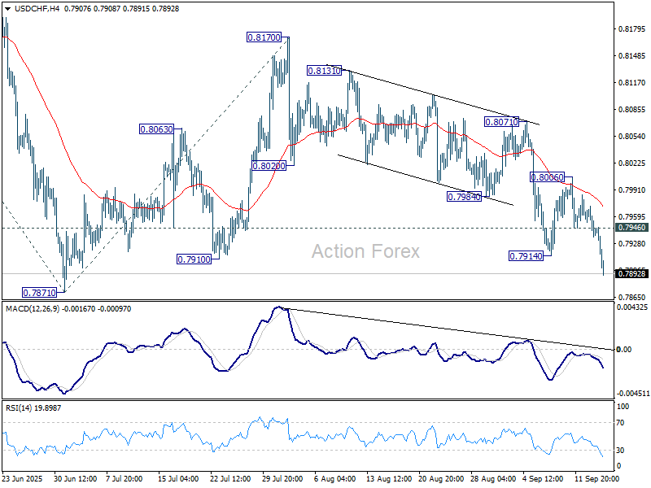Image resolution: width=651 pixels, height=488 pixels.
Task: Click the 0.81310 price label
Action: click(324, 71)
